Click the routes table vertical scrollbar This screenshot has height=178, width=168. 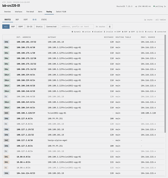pos(165,84)
